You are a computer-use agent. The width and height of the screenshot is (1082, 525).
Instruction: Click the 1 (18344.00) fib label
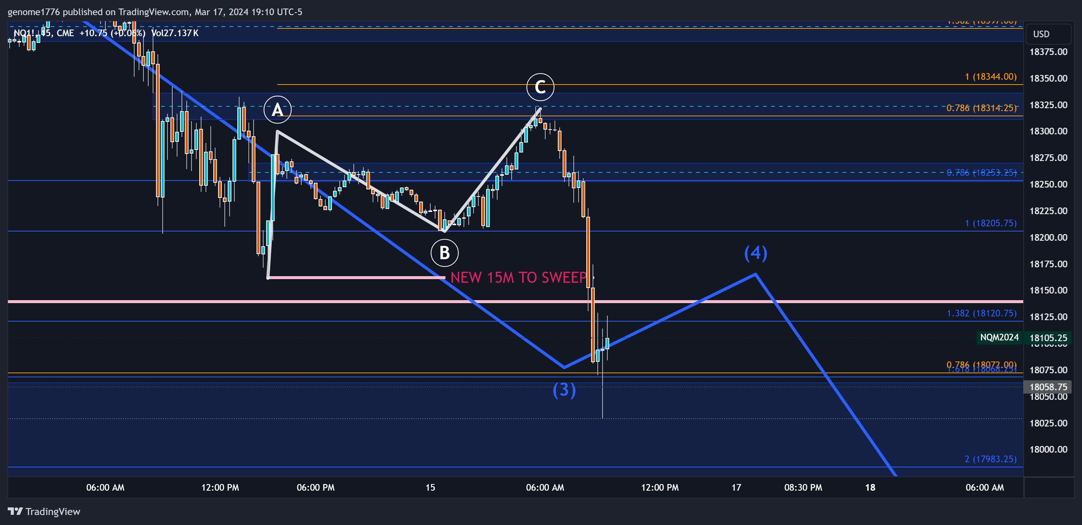tap(990, 76)
